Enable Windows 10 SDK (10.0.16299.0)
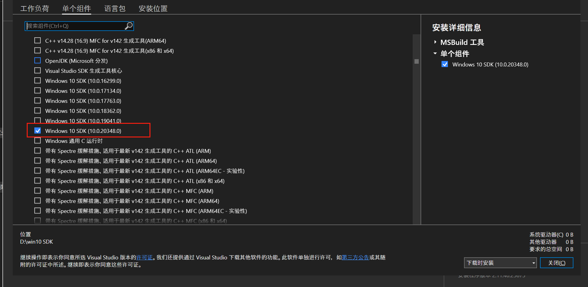This screenshot has height=287, width=588. coord(37,80)
